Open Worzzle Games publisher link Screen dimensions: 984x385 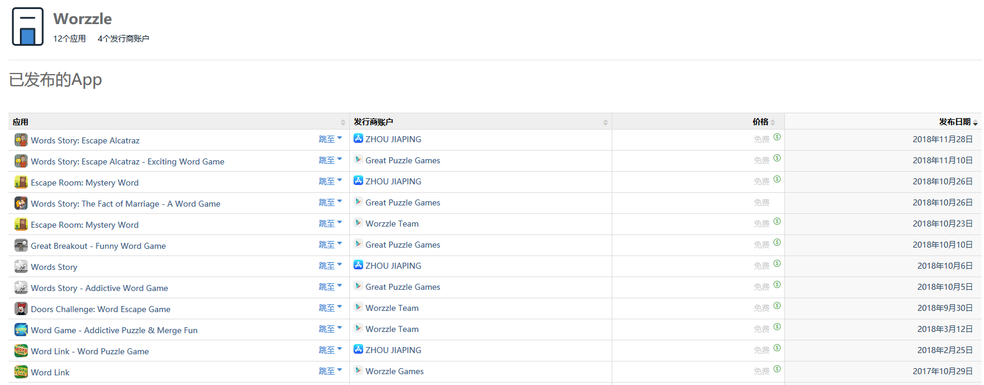[x=395, y=371]
